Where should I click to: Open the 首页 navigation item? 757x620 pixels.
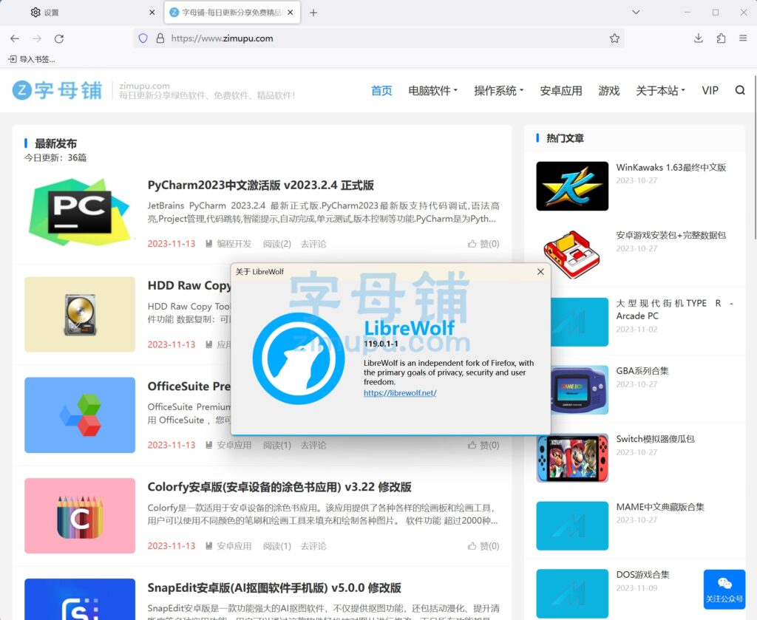[x=381, y=91]
